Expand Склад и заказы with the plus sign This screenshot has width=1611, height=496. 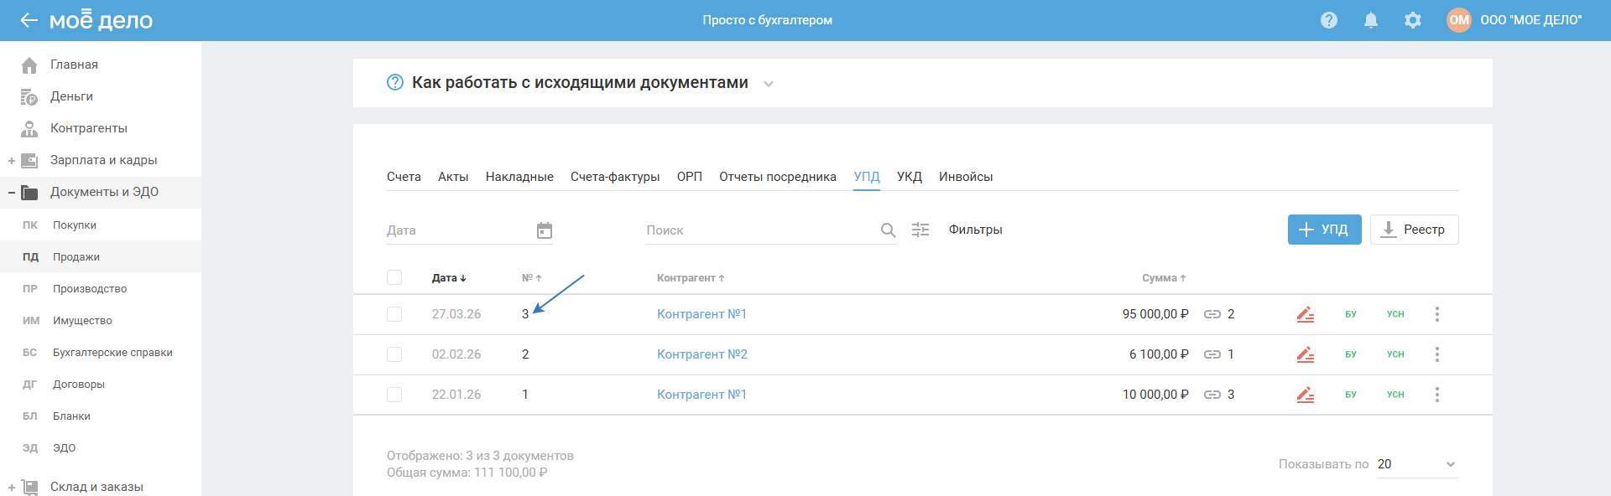[12, 488]
